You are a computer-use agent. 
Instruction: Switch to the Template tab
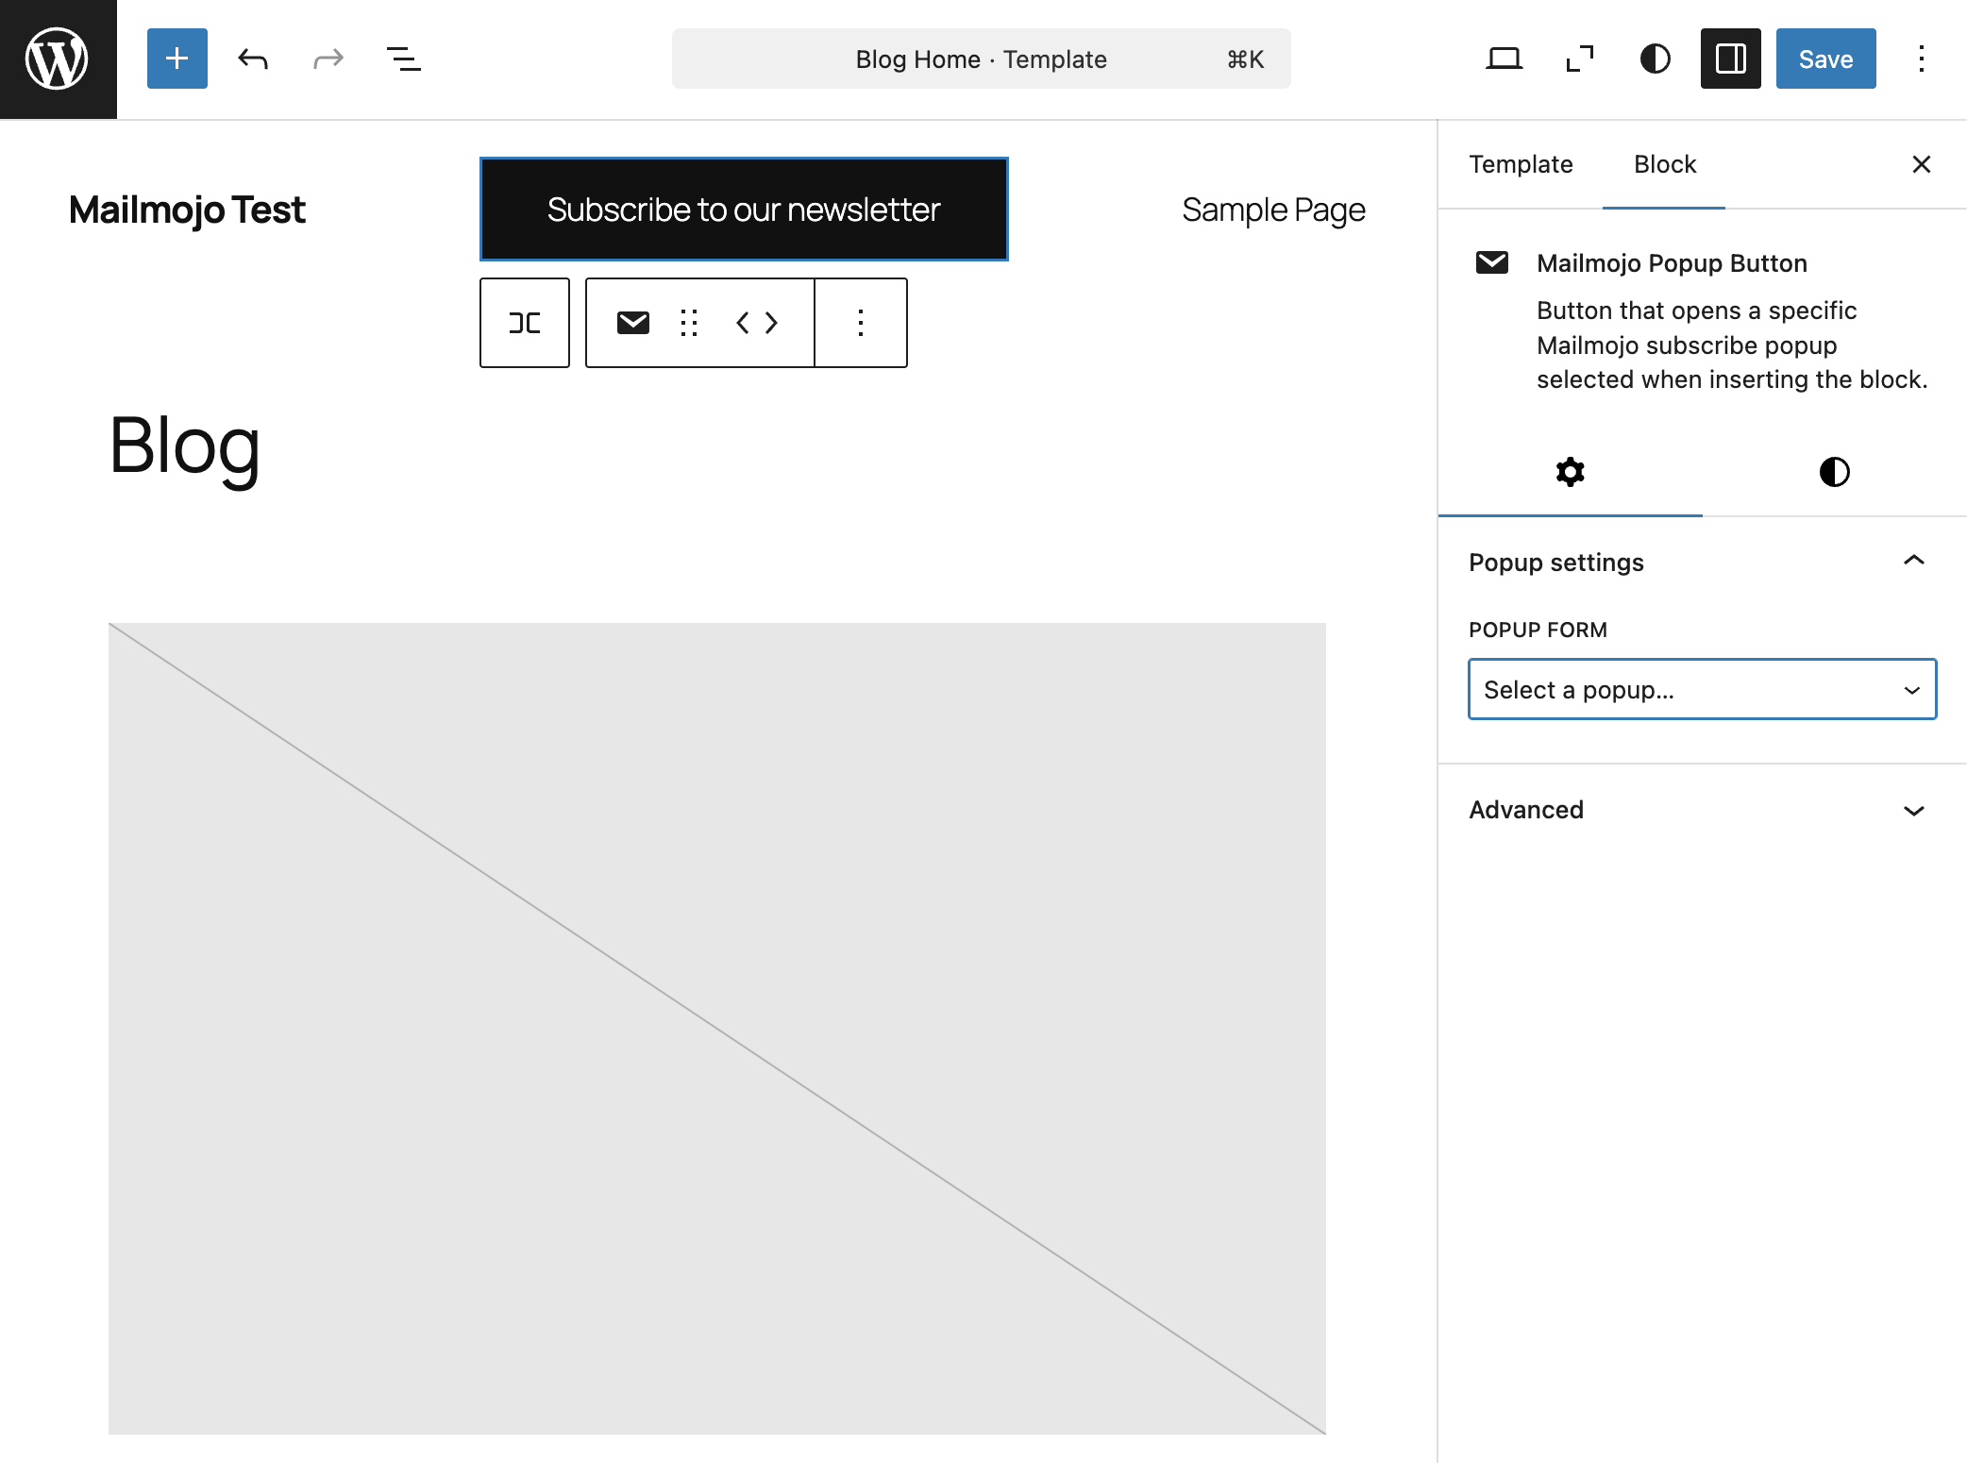pyautogui.click(x=1521, y=164)
